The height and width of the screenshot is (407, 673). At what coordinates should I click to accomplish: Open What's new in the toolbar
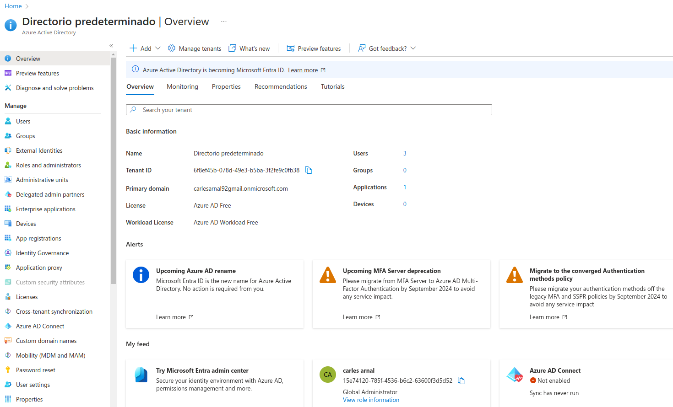click(x=249, y=48)
